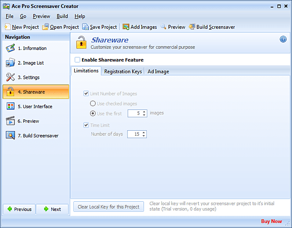Click the Information step icon in Navigation
292x228 pixels.
[10, 48]
